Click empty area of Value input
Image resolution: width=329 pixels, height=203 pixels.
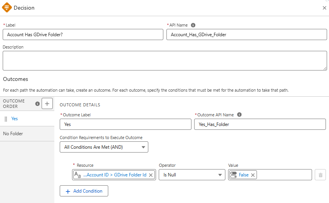point(284,175)
